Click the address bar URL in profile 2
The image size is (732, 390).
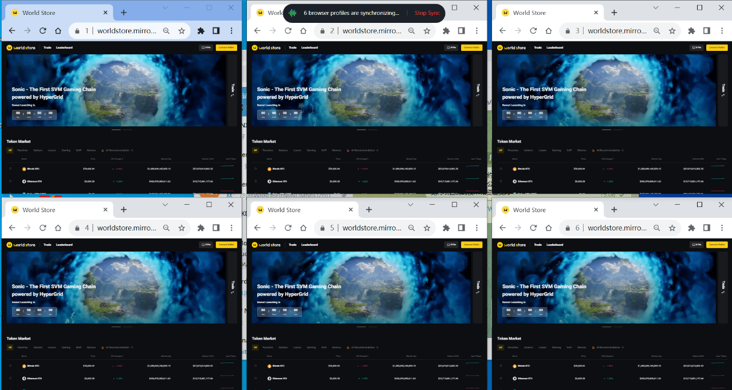[x=372, y=31]
